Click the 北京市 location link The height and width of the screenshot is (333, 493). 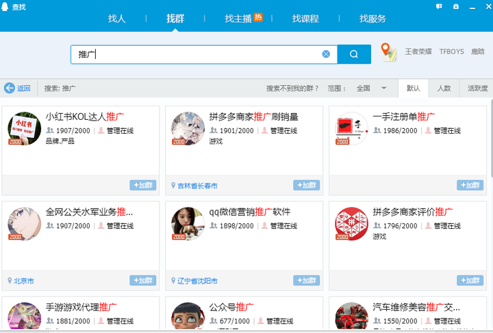tap(23, 281)
